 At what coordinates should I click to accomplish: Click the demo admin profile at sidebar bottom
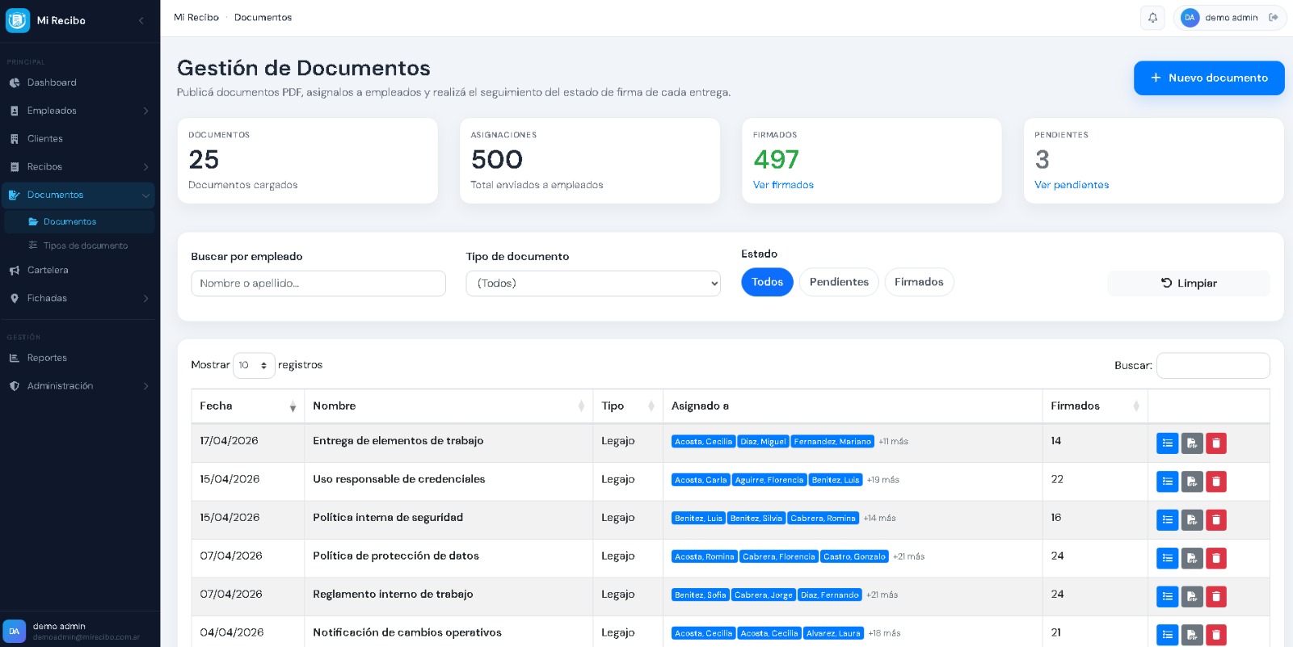pos(79,631)
